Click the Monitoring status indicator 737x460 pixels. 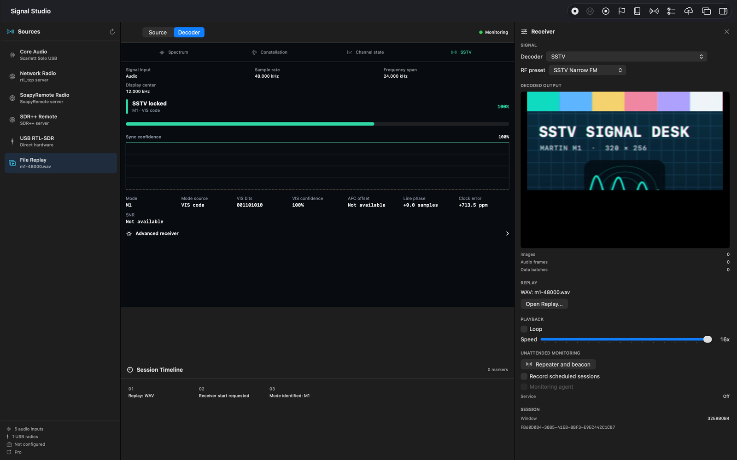click(x=493, y=32)
